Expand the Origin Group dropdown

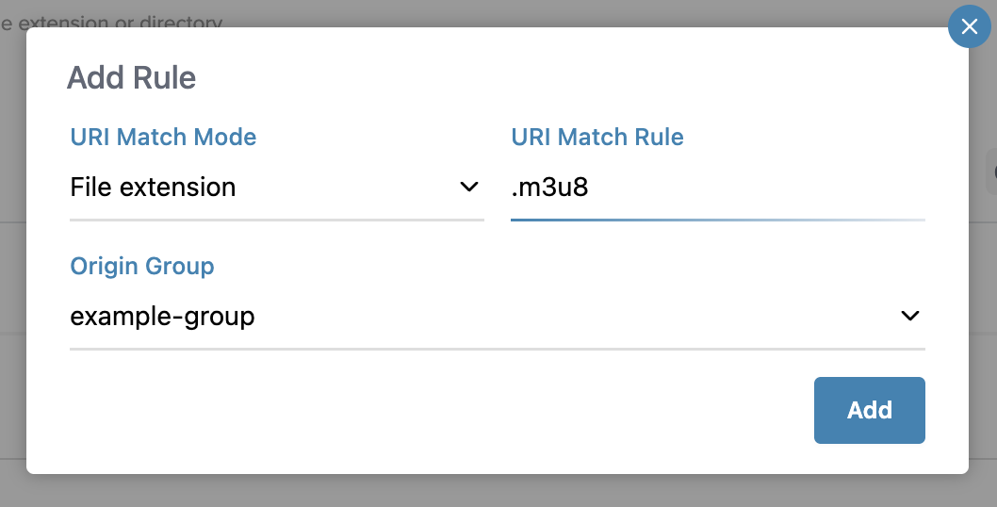click(497, 317)
